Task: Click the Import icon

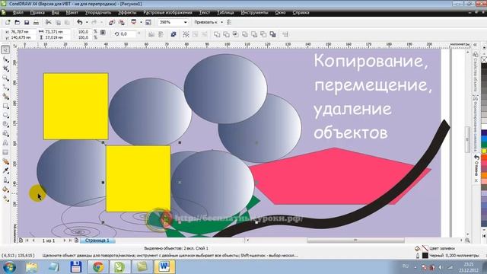Action: coord(112,22)
